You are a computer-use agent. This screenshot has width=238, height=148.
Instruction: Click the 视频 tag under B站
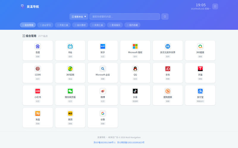pos(70,57)
